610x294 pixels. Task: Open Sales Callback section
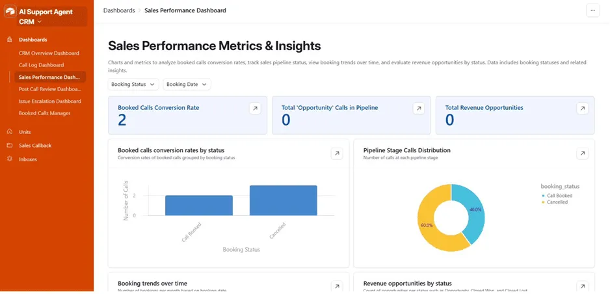coord(35,146)
